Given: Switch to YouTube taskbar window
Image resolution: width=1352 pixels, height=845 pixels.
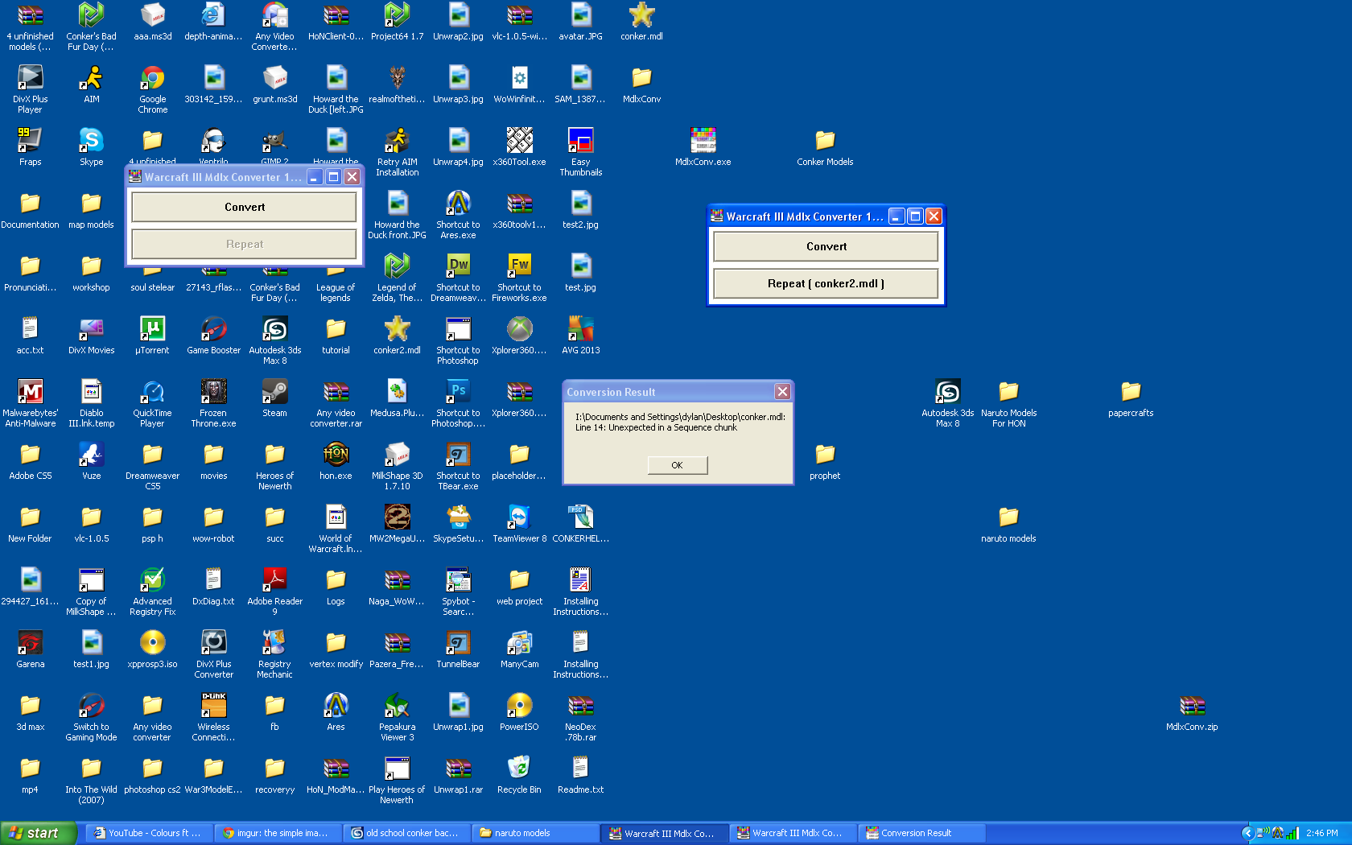Looking at the screenshot, I should (x=148, y=833).
